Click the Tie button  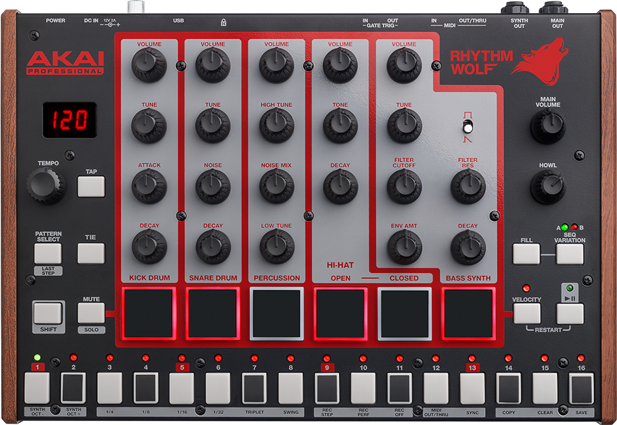point(91,254)
